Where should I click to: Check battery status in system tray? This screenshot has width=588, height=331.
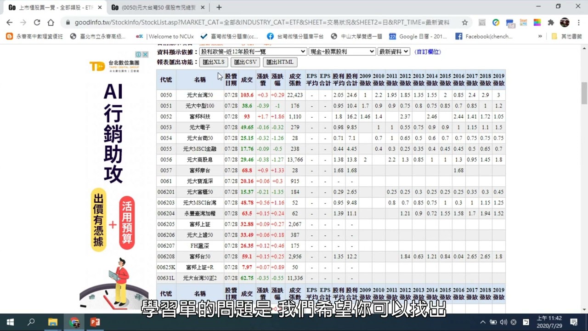click(493, 322)
